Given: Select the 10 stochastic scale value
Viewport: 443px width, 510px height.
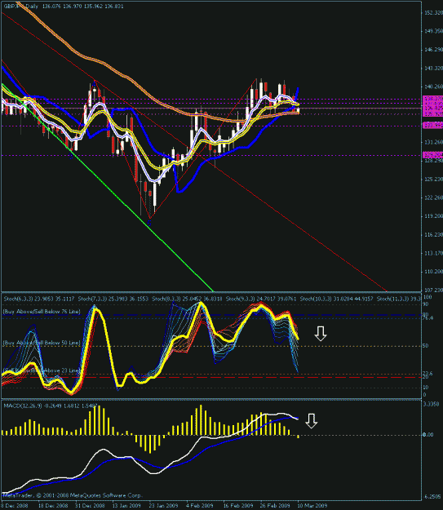Looking at the screenshot, I should click(425, 388).
